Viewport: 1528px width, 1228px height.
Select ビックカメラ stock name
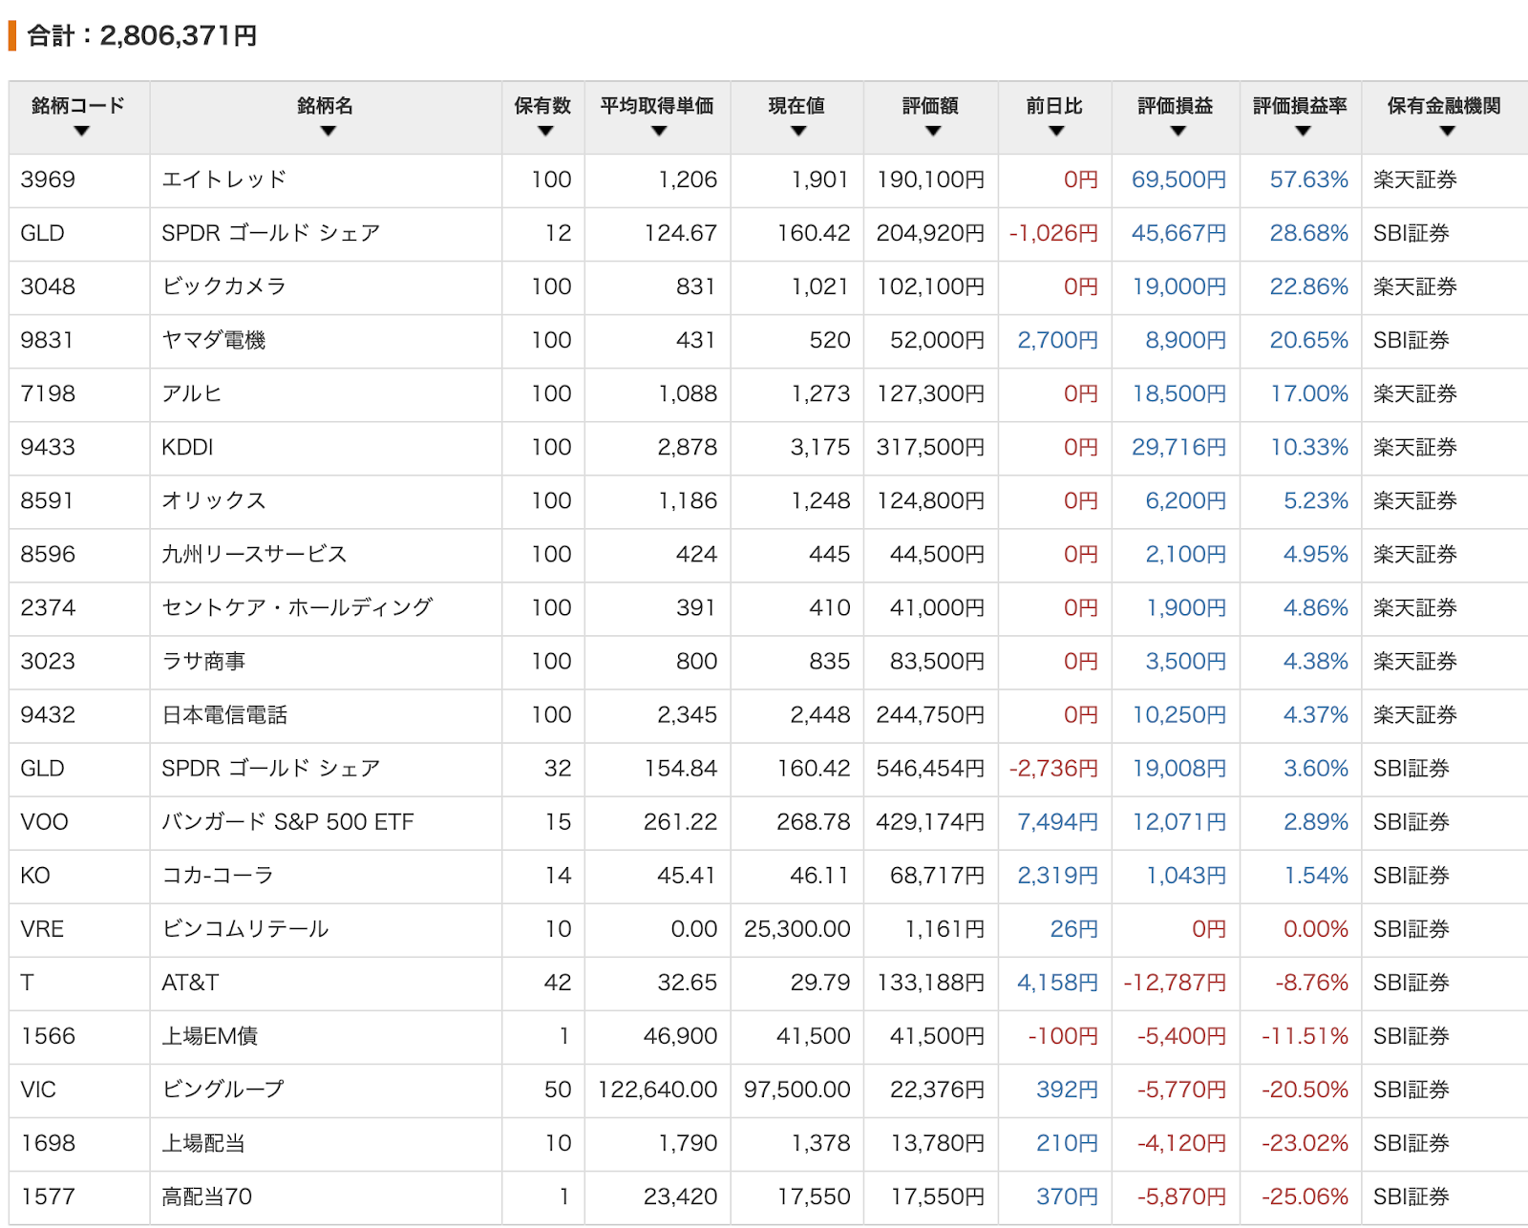224,286
